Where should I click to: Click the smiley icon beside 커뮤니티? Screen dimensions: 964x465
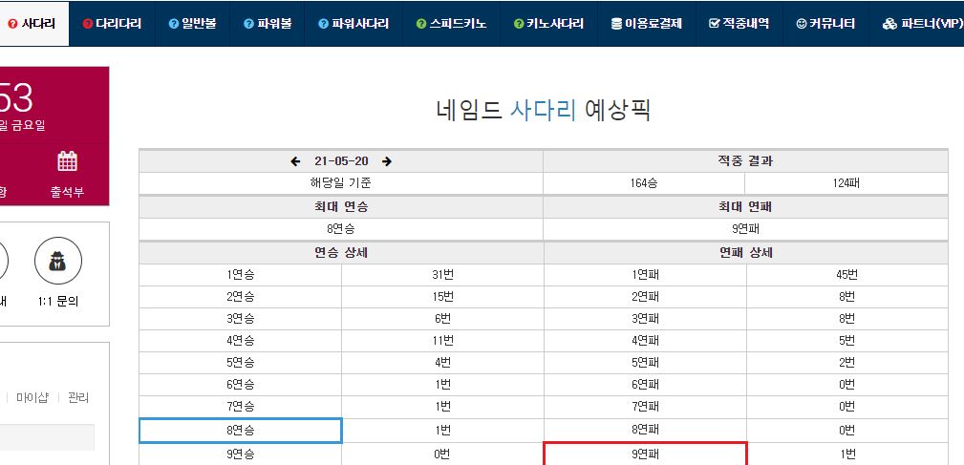coord(801,24)
